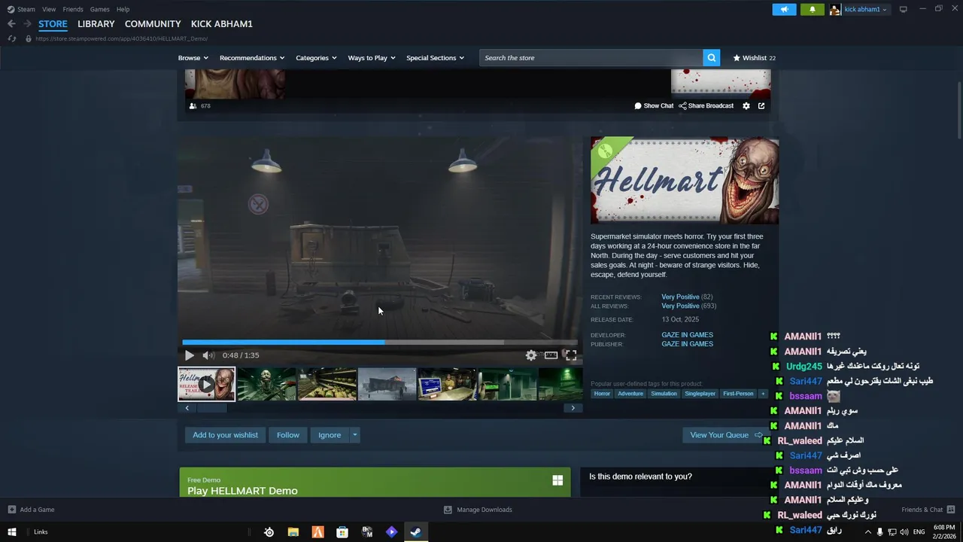Open Microsoft Store from the taskbar
The width and height of the screenshot is (963, 542).
point(342,532)
